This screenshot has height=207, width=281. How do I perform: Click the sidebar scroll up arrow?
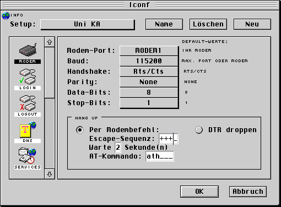pyautogui.click(x=50, y=42)
